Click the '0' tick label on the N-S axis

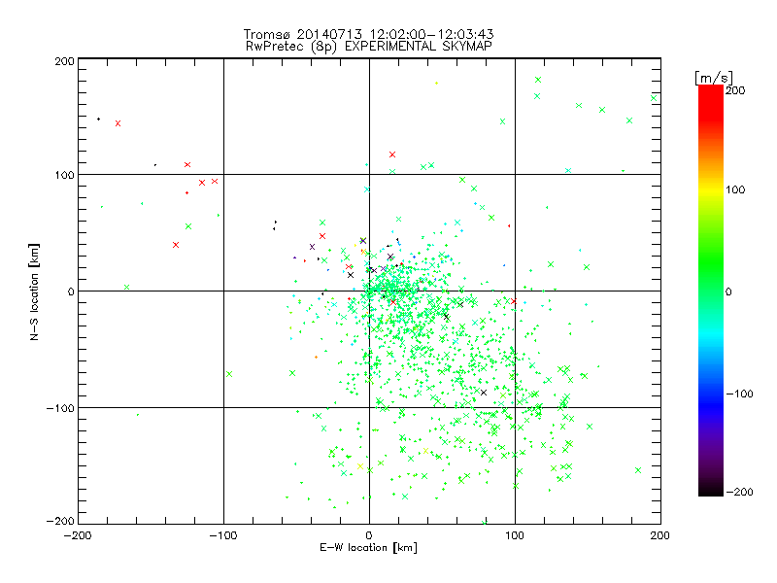click(x=71, y=291)
